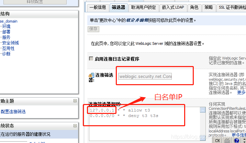Collapse the 系统状态 panel
246x143 pixels.
(75, 126)
